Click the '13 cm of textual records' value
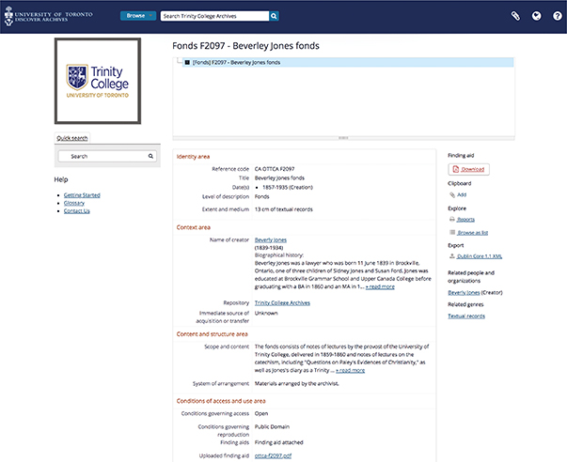Viewport: 567px width, 462px height. click(x=284, y=209)
